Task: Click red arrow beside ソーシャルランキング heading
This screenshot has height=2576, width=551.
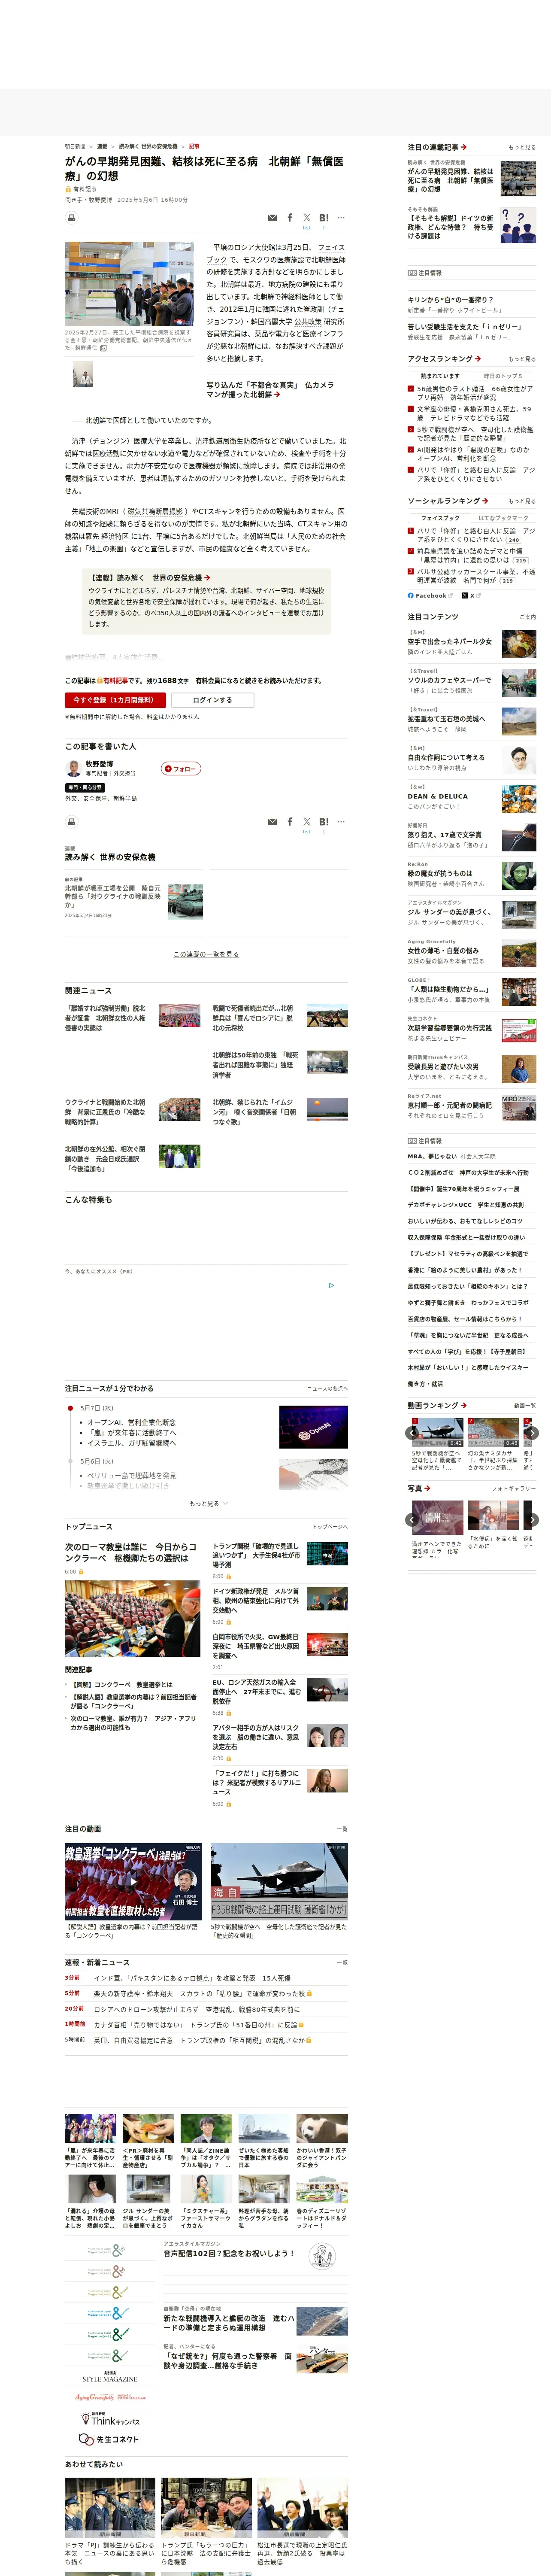Action: [x=485, y=501]
